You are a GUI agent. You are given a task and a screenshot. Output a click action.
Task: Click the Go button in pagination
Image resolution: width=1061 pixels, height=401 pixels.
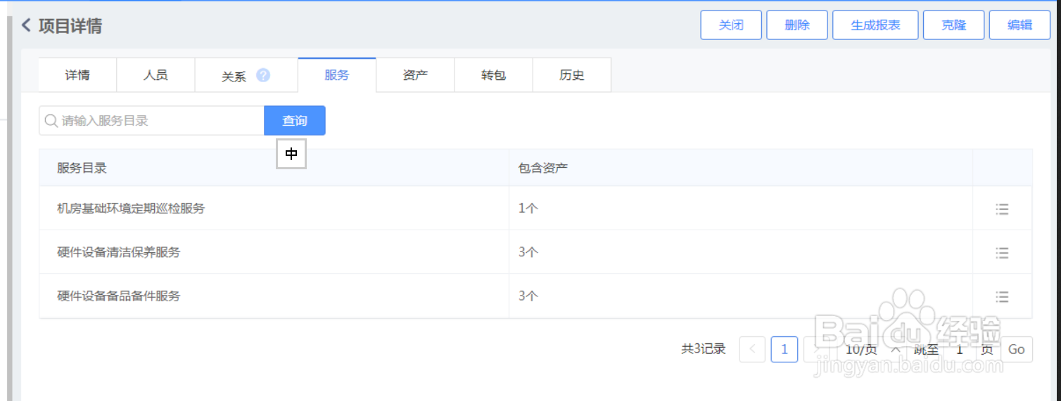(1017, 349)
